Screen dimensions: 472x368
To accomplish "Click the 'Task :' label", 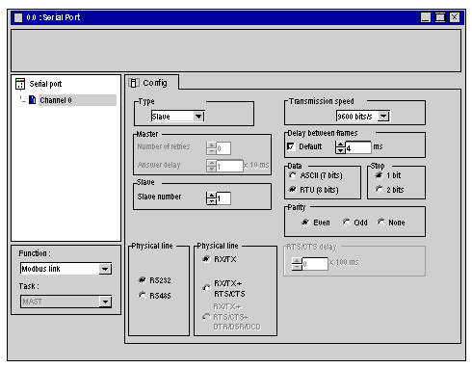I will pyautogui.click(x=29, y=286).
